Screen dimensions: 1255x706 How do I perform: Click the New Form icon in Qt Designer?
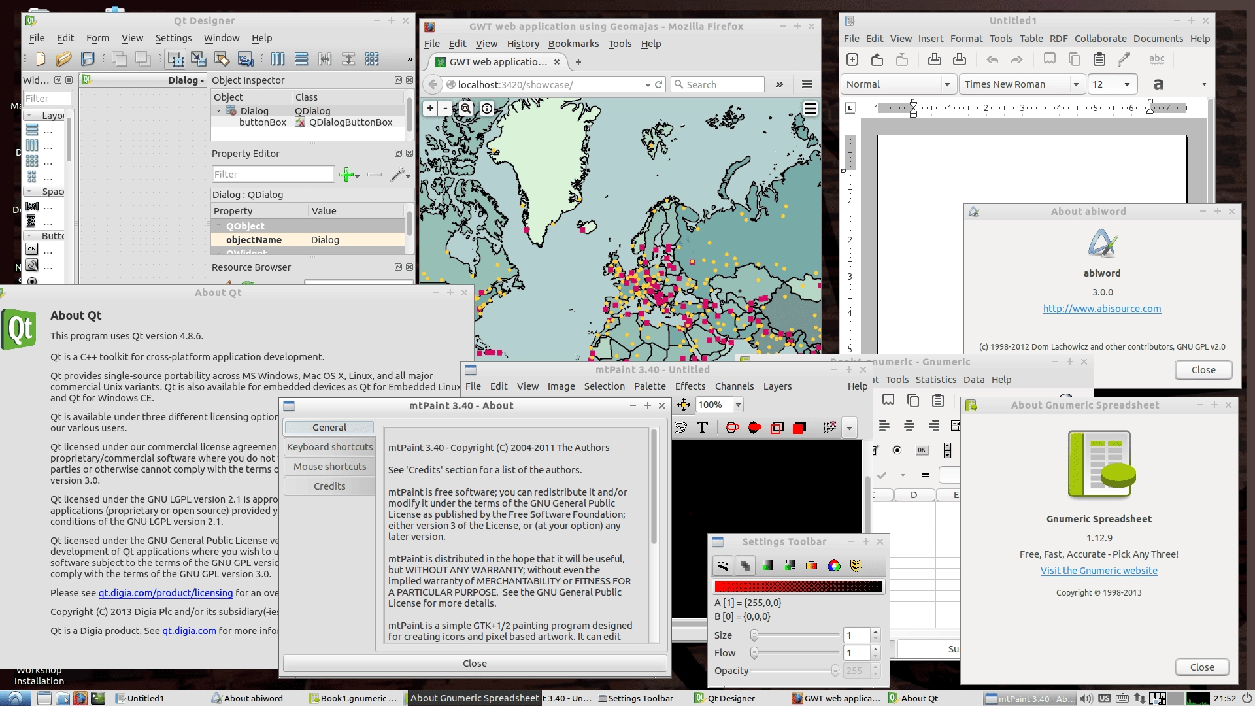point(41,59)
